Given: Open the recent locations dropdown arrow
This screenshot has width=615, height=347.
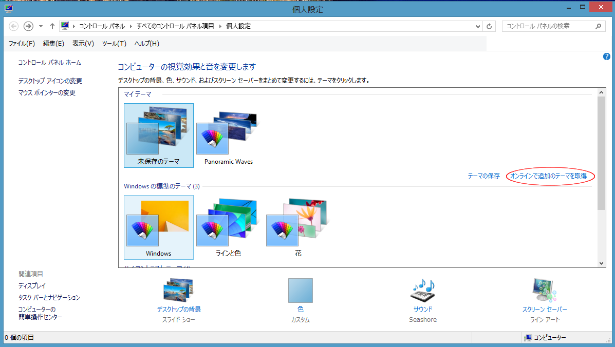Looking at the screenshot, I should (41, 26).
